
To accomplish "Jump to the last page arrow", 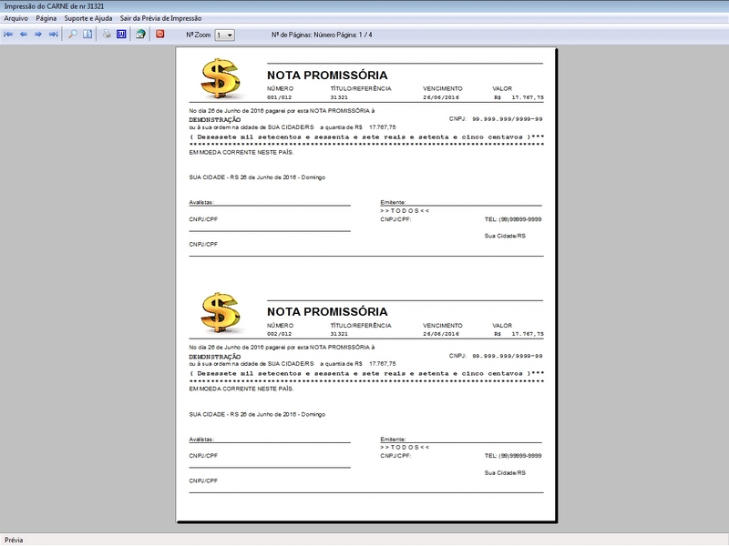I will click(54, 35).
